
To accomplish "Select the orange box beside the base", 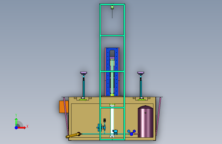I will click(64, 107).
